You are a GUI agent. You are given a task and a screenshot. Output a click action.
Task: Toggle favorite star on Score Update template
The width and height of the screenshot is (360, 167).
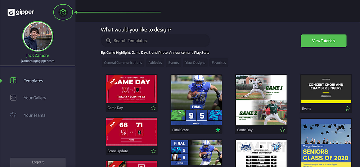tap(153, 151)
